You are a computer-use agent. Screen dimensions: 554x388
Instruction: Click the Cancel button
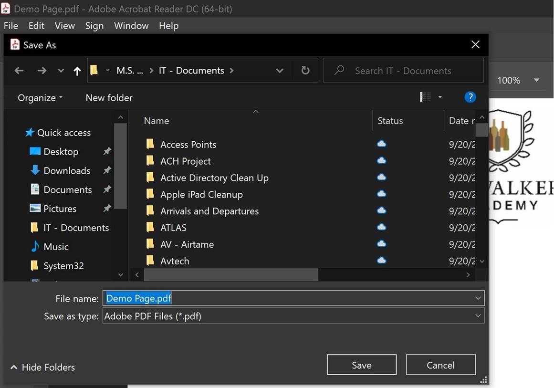440,365
